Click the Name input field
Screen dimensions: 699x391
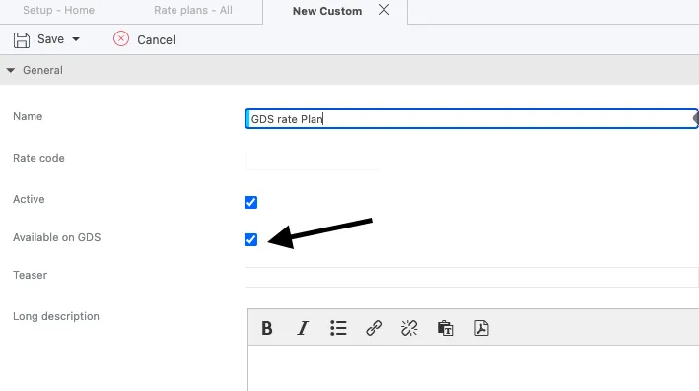point(471,119)
